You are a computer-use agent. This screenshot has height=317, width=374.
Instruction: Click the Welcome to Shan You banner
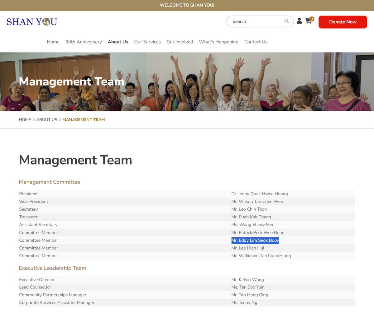click(187, 5)
